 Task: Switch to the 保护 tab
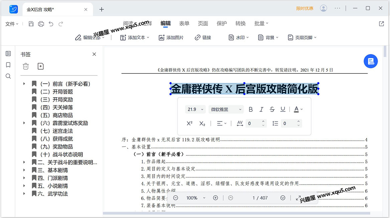(222, 23)
